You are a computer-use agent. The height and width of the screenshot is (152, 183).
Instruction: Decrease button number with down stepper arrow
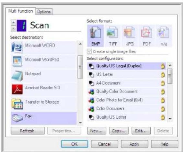tap(14, 28)
